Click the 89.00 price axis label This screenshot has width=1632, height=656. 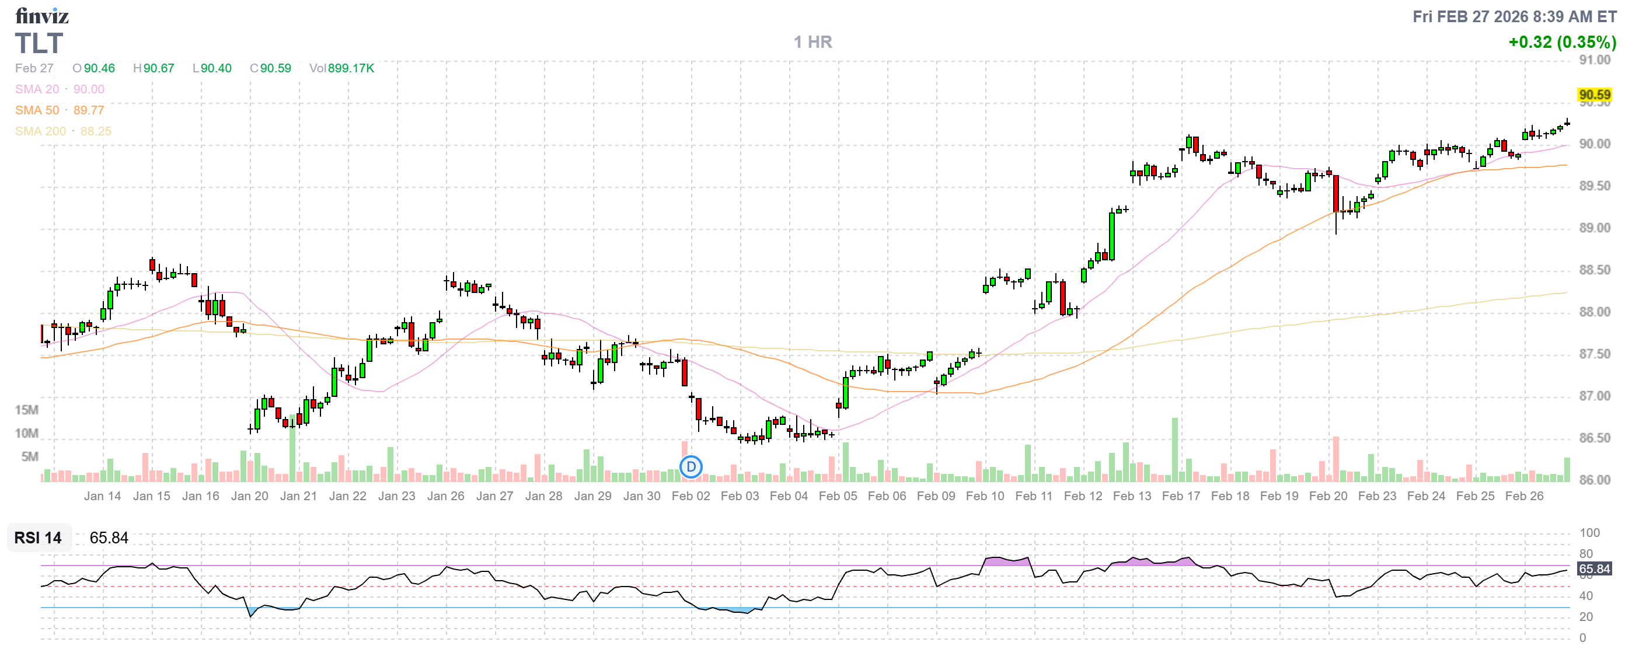pyautogui.click(x=1594, y=228)
